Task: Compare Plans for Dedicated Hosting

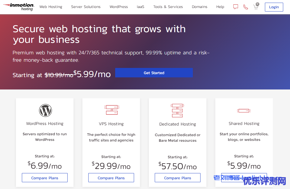Action: pyautogui.click(x=177, y=178)
